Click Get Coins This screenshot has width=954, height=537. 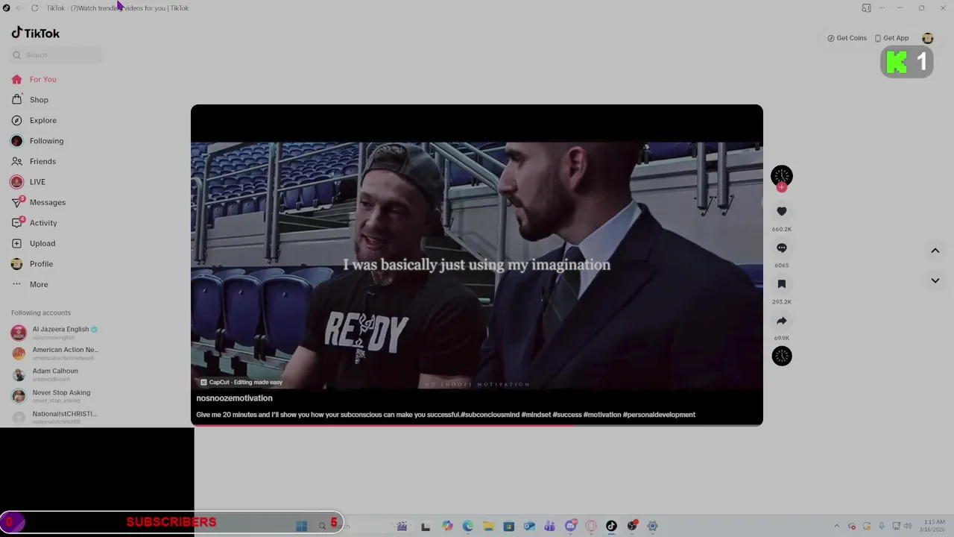(847, 38)
